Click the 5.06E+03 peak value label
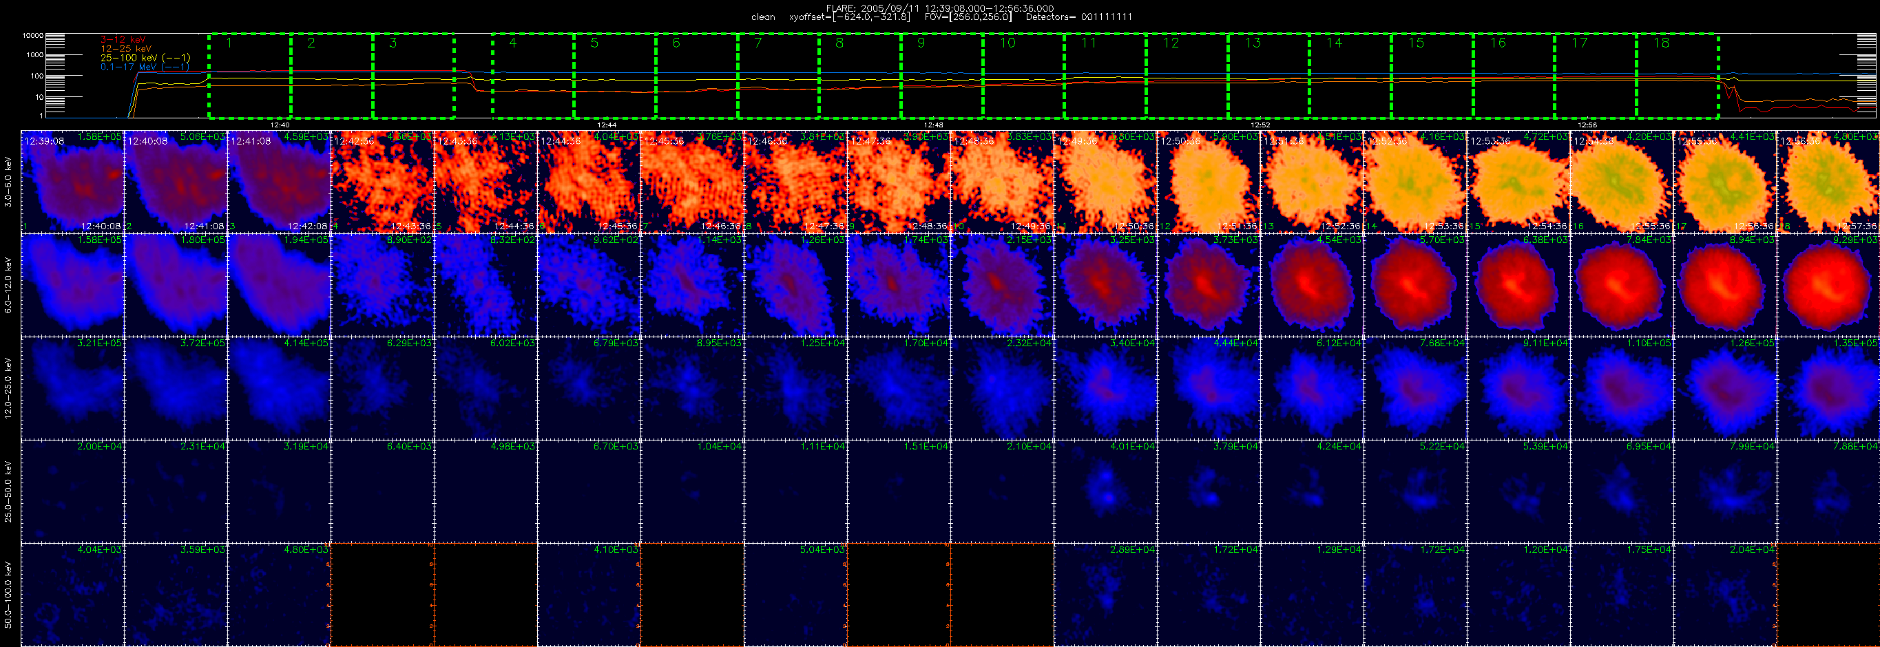This screenshot has width=1880, height=647. (x=203, y=136)
